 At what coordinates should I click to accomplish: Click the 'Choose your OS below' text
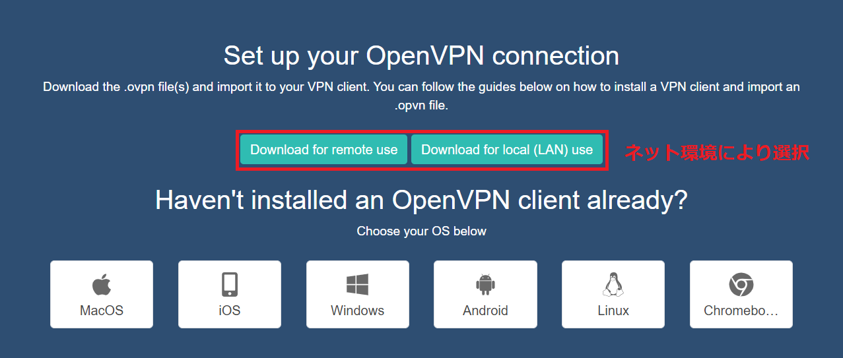pyautogui.click(x=421, y=231)
